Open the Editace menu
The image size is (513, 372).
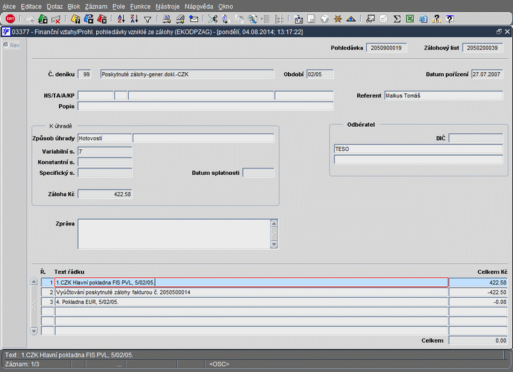pyautogui.click(x=31, y=6)
